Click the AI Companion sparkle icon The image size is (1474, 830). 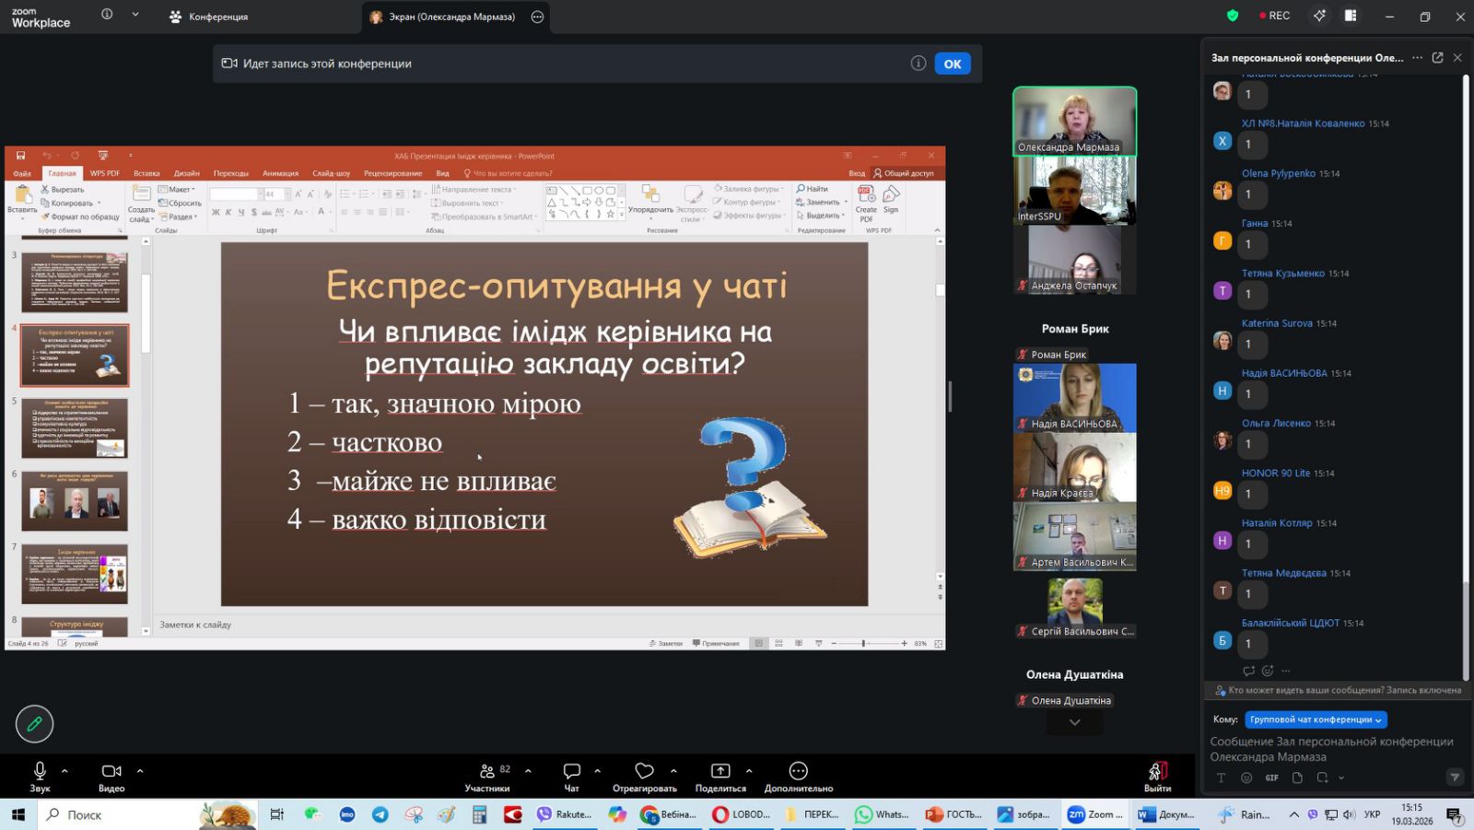1320,16
